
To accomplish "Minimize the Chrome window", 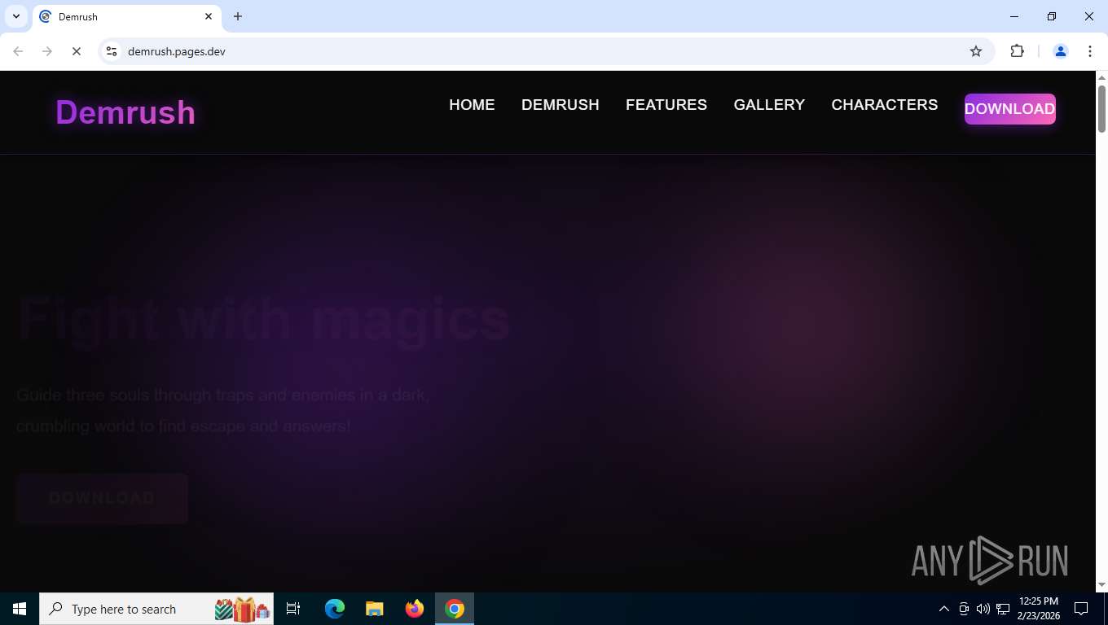I will [1014, 16].
